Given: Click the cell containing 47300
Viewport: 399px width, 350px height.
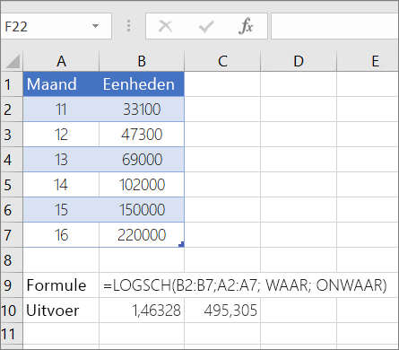Looking at the screenshot, I should tap(142, 135).
